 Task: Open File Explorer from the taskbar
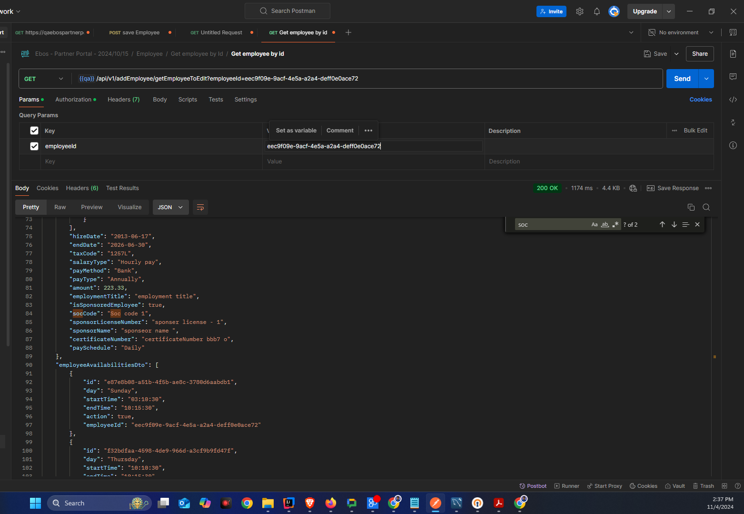[268, 503]
